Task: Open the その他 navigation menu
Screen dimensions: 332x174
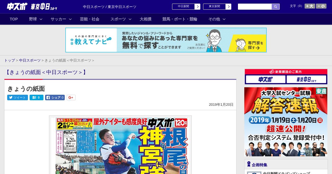Action: (x=214, y=19)
